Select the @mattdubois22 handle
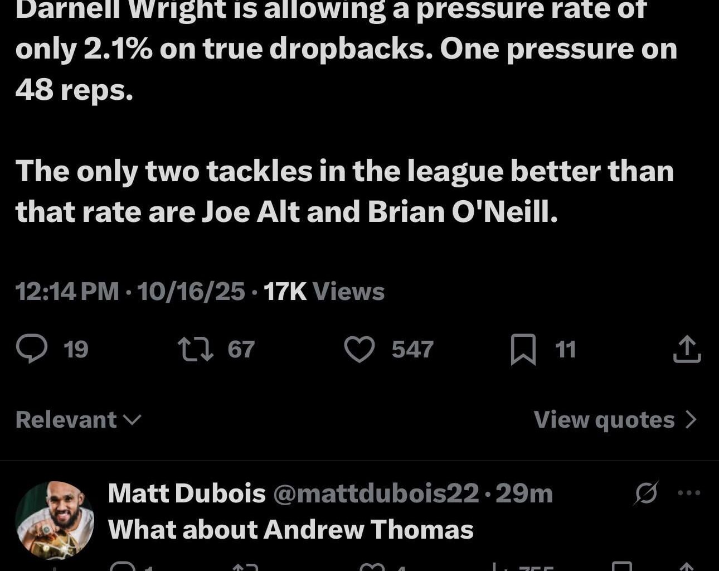This screenshot has height=571, width=719. [375, 493]
